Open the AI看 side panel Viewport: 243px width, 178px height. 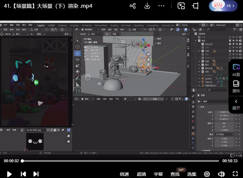236,70
